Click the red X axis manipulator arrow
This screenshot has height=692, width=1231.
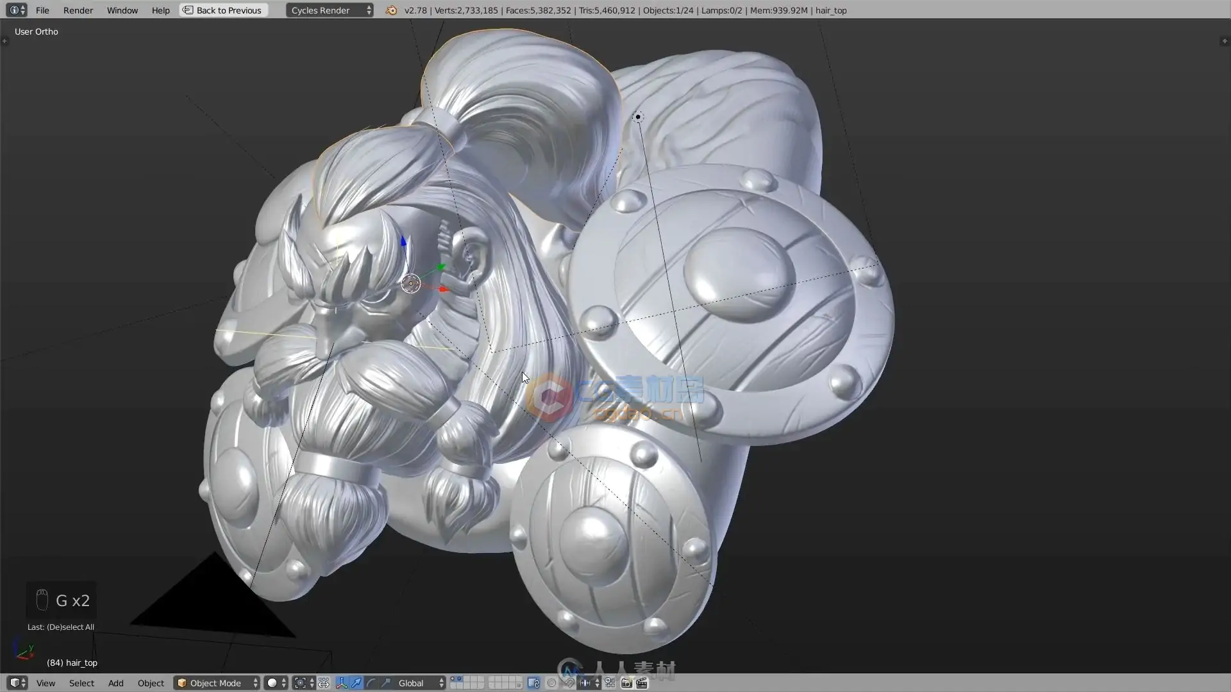click(x=444, y=289)
